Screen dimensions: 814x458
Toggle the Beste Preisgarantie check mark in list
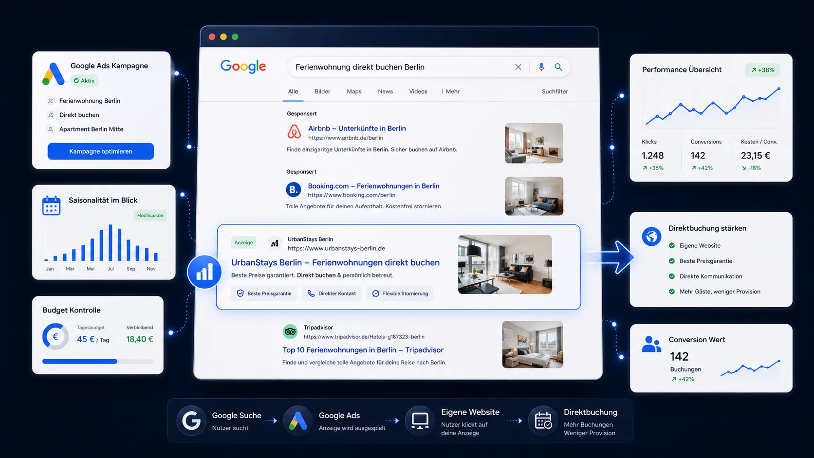(672, 261)
